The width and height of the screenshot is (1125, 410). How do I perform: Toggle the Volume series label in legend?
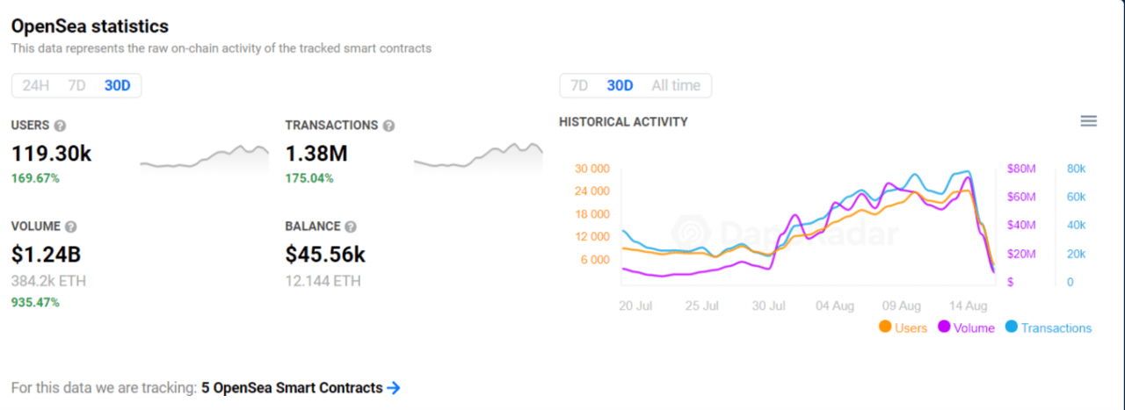pyautogui.click(x=974, y=327)
